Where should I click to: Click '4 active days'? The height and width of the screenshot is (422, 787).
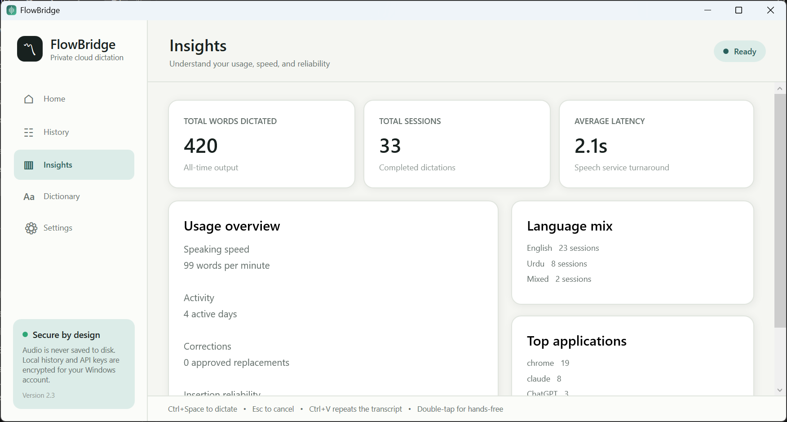click(x=210, y=314)
